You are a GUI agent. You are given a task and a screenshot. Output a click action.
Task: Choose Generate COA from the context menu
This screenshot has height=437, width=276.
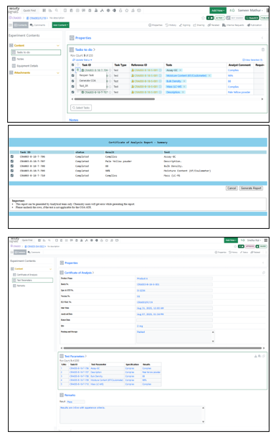(x=87, y=80)
